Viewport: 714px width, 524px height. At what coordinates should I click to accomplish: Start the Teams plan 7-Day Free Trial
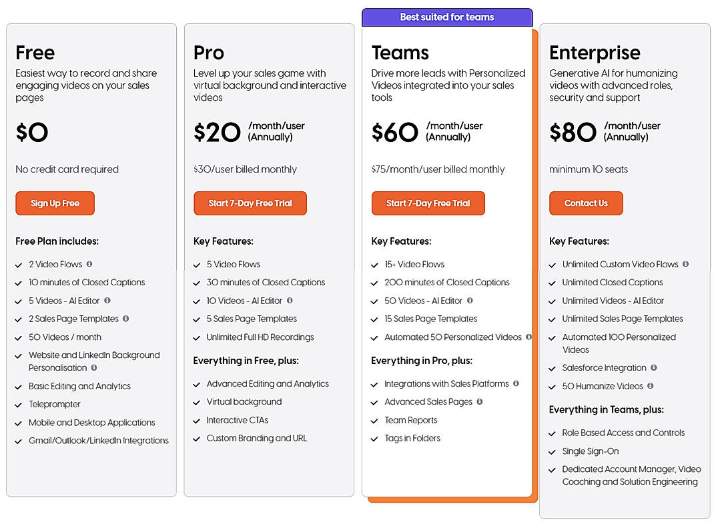click(428, 203)
